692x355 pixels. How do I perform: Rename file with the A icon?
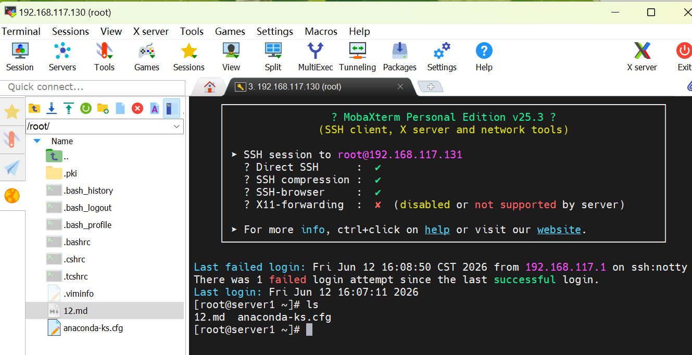click(155, 108)
